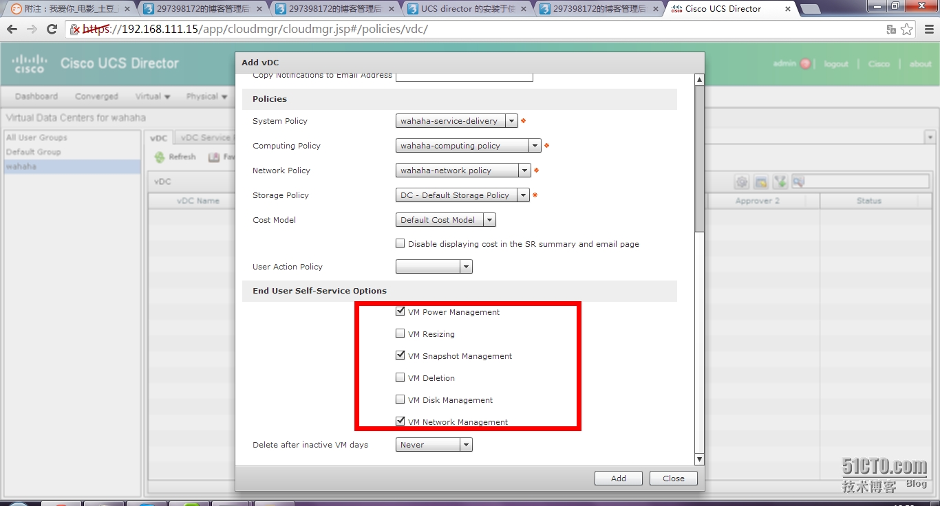
Task: Expand the Physical menu
Action: (206, 96)
